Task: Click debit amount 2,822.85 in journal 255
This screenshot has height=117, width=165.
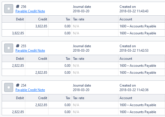Action: 18,66
